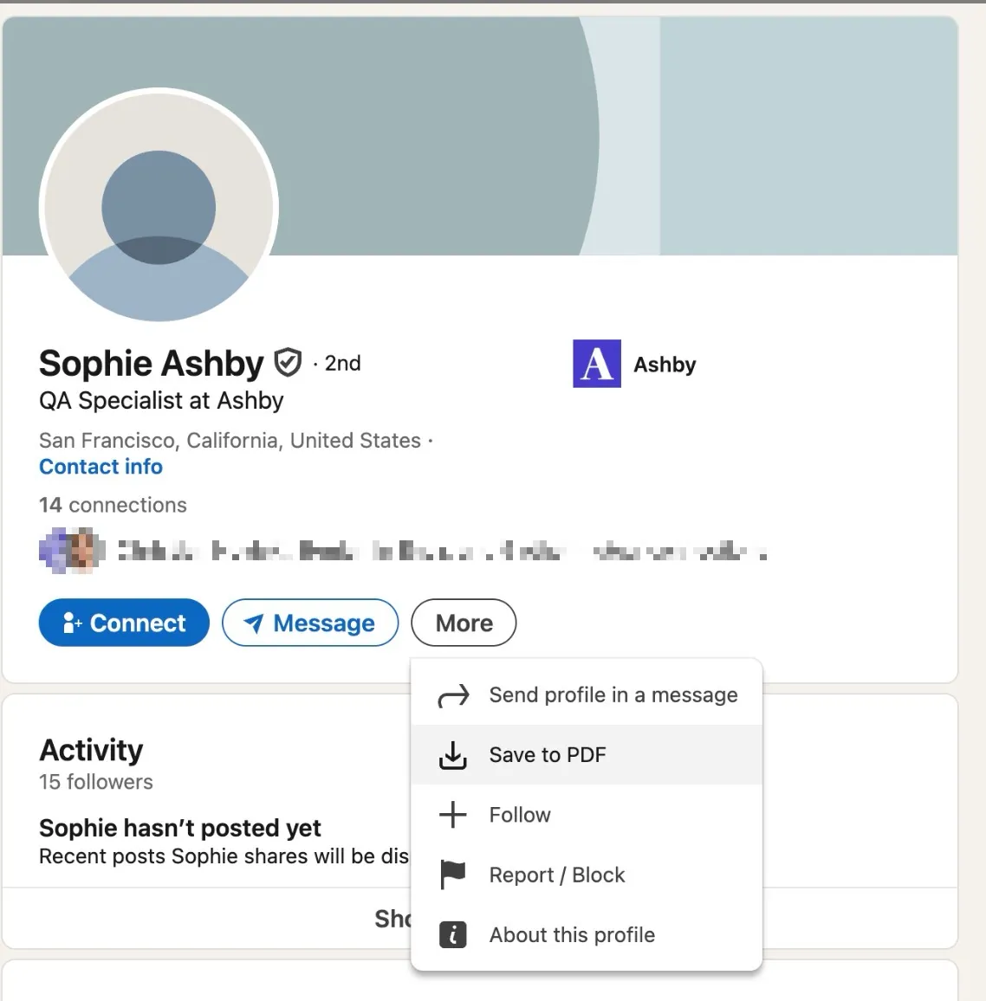
Task: Click the add-person icon in Connect
Action: pyautogui.click(x=72, y=623)
